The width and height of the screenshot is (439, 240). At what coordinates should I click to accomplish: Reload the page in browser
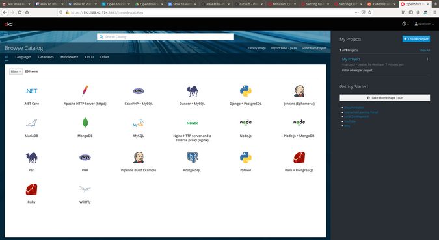(20, 12)
